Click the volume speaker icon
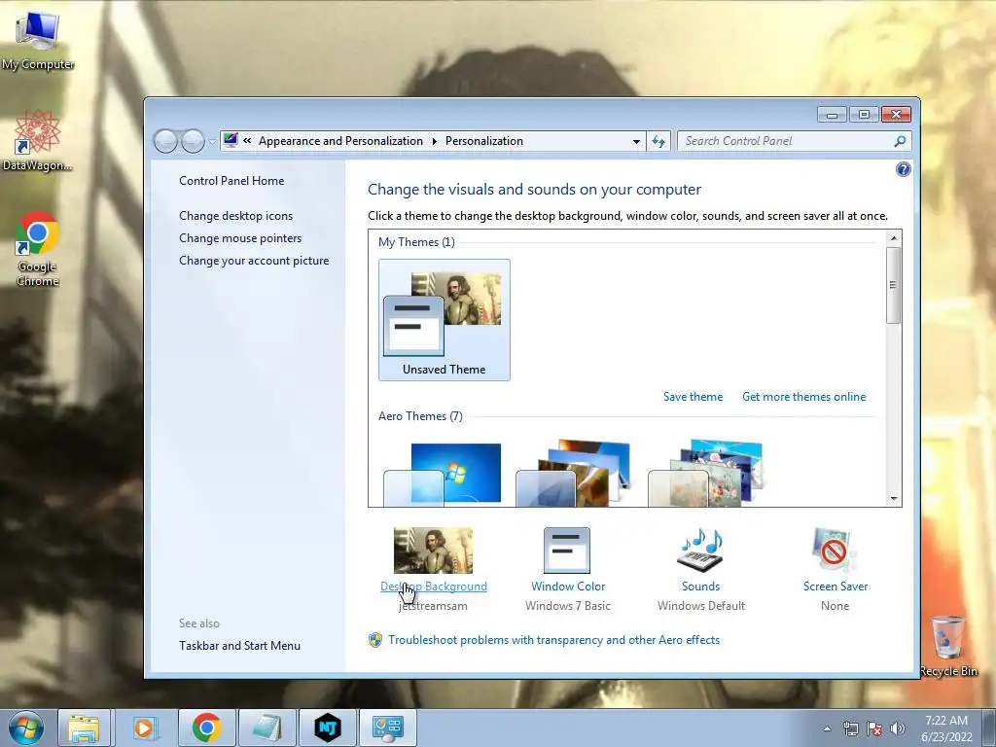Screen dimensions: 996x747 [x=898, y=729]
